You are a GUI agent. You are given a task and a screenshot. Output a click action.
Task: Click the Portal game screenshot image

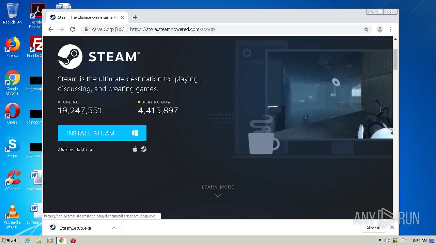329,95
